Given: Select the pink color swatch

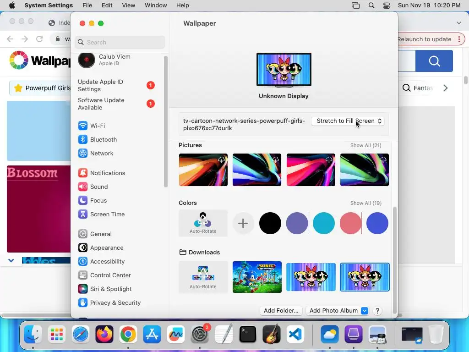Looking at the screenshot, I should point(350,223).
